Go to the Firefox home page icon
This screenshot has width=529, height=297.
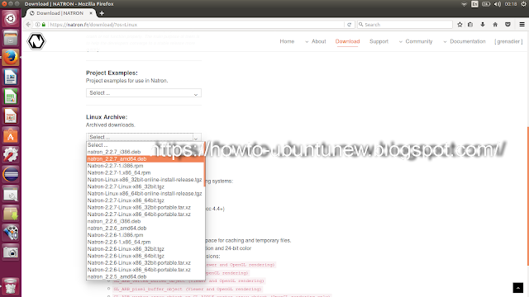[495, 25]
